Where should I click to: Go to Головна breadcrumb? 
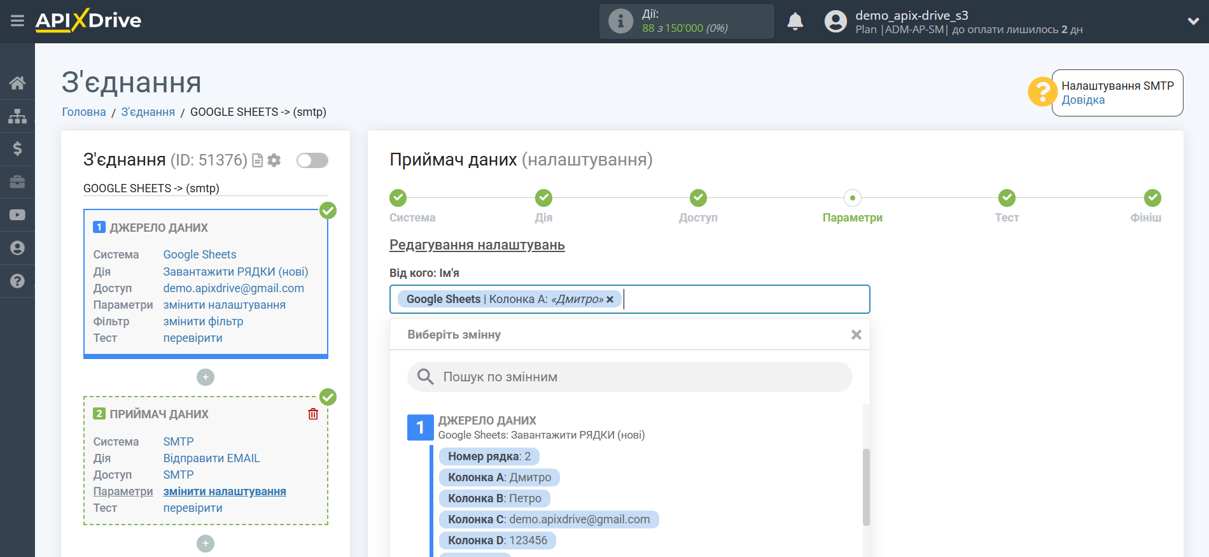click(84, 112)
